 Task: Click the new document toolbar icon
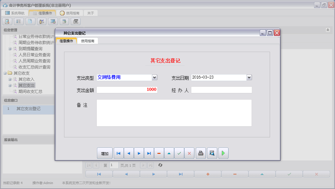point(29,21)
